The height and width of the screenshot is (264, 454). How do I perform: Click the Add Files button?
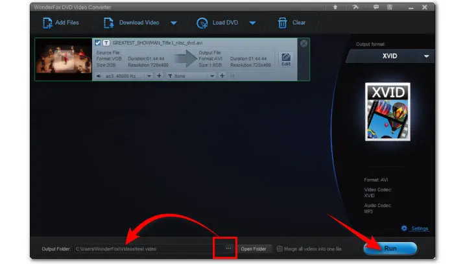pyautogui.click(x=61, y=23)
